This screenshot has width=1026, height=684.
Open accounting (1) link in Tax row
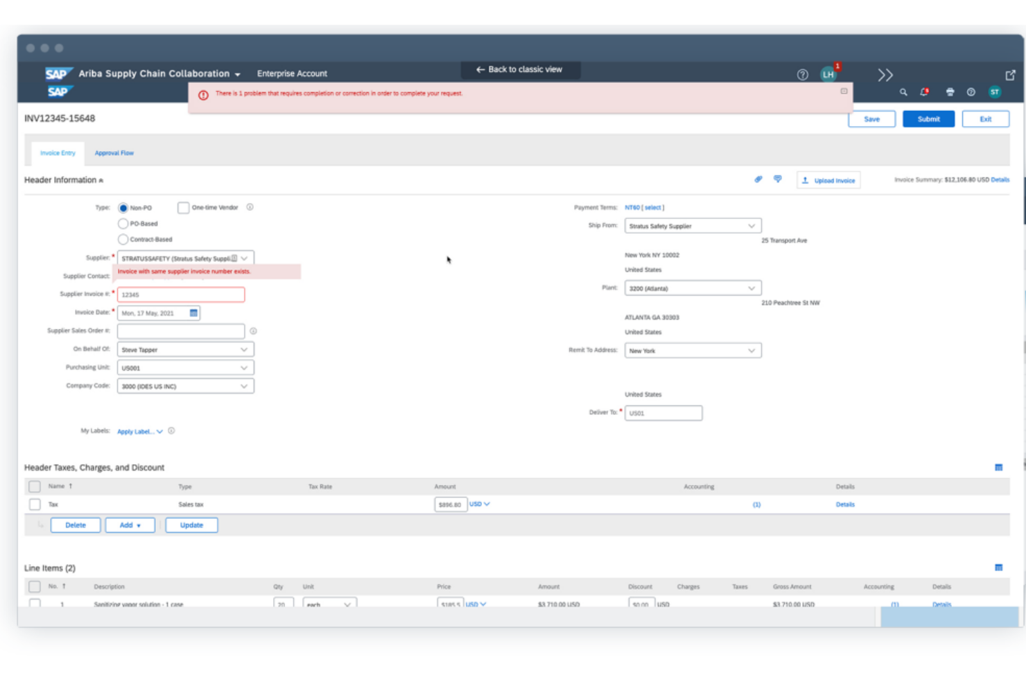coord(756,505)
